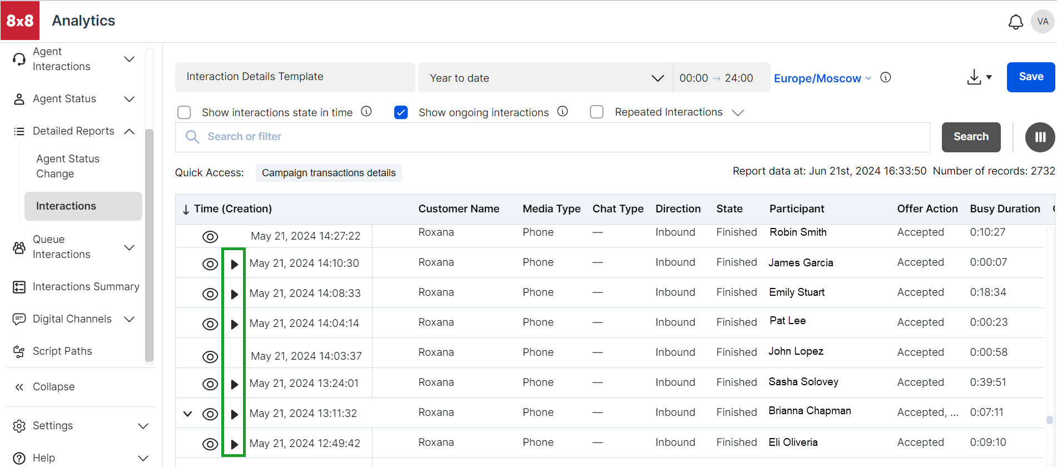This screenshot has width=1057, height=467.
Task: Play recording for May 21 14:04:14 row
Action: coord(234,324)
